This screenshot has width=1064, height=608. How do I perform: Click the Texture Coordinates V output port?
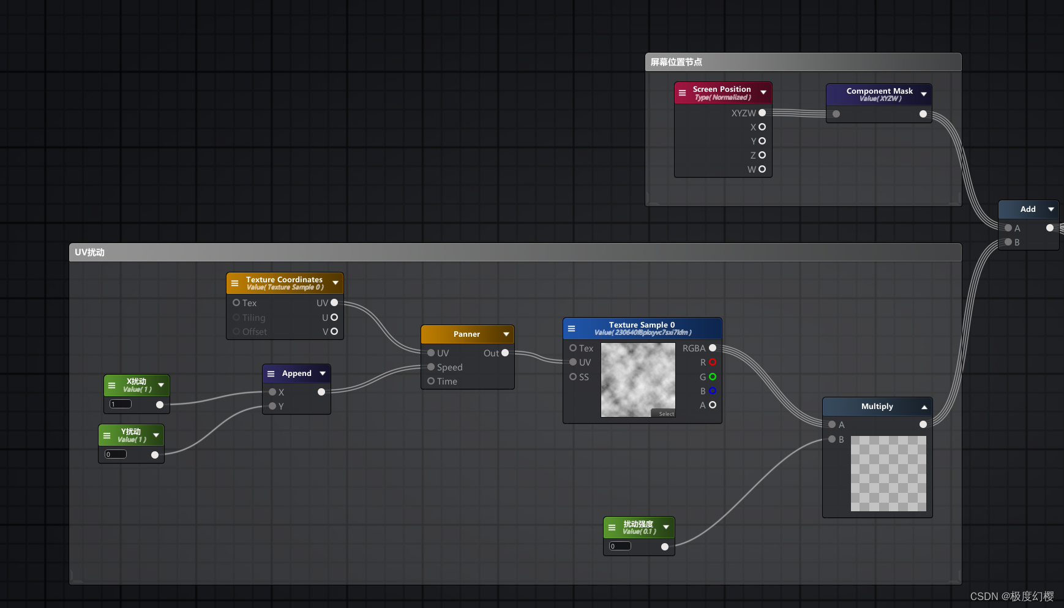point(334,331)
